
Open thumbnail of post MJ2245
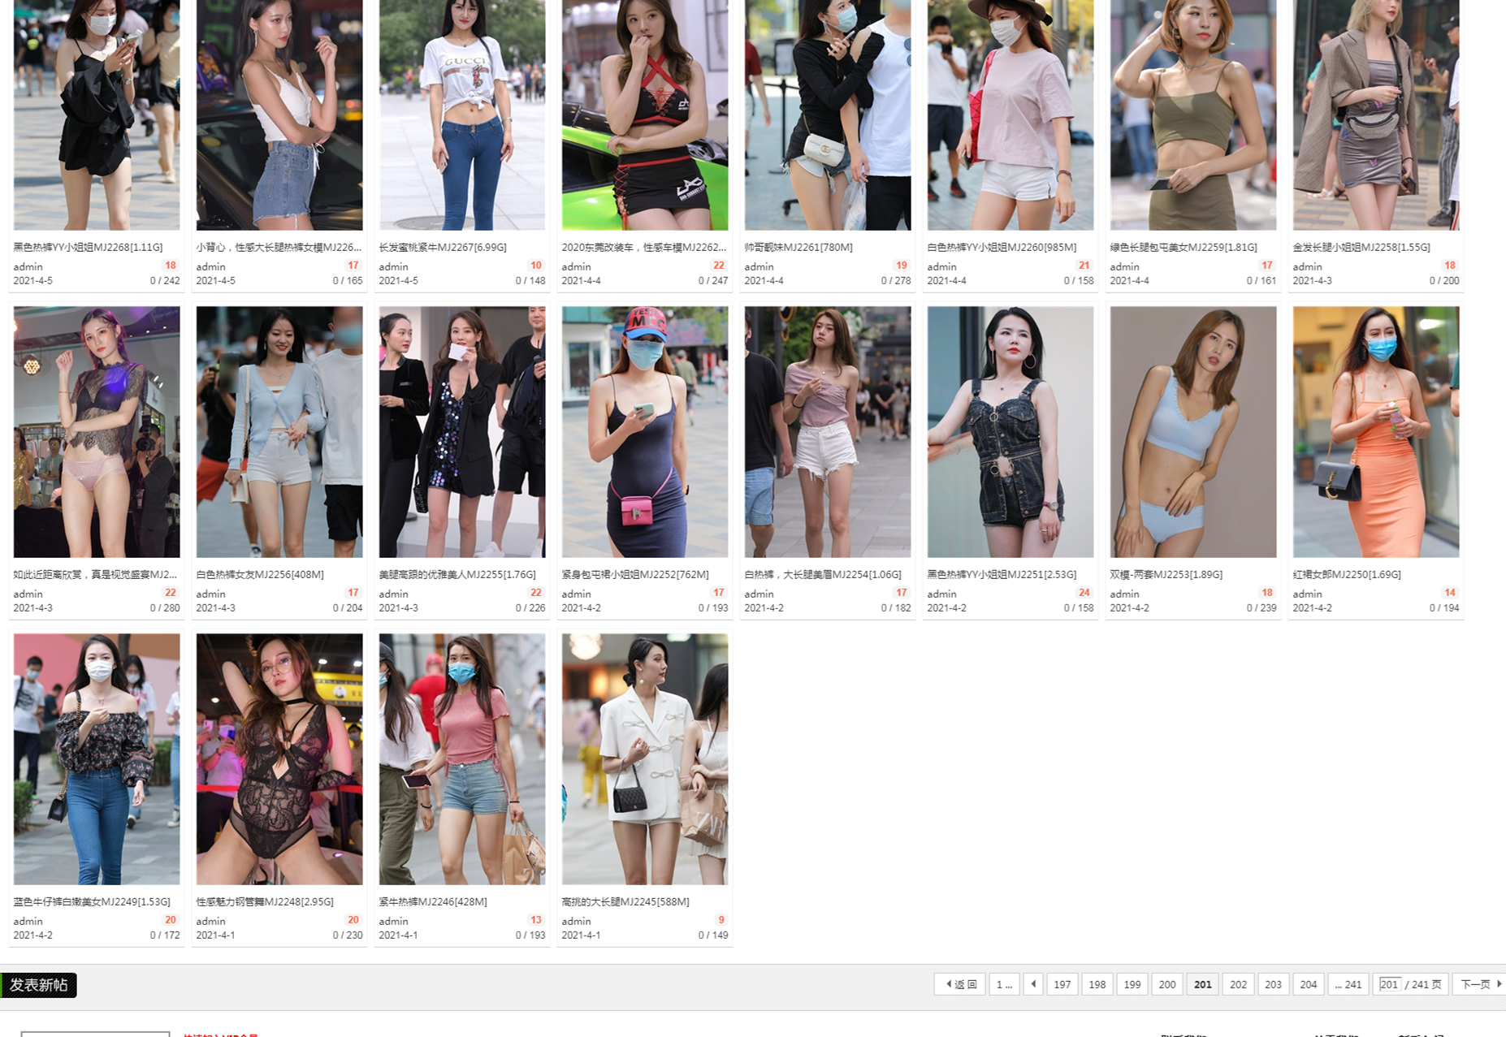[x=645, y=759]
